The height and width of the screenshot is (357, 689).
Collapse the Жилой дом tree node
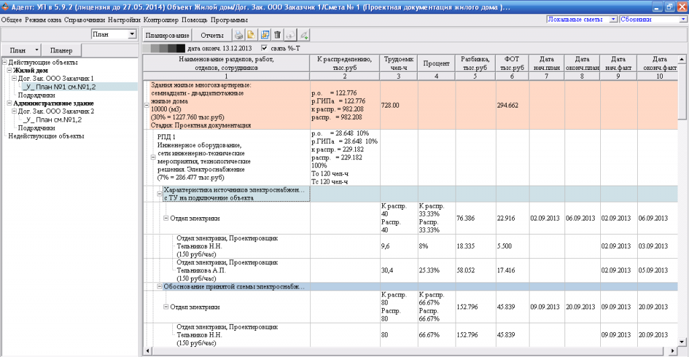[9, 71]
